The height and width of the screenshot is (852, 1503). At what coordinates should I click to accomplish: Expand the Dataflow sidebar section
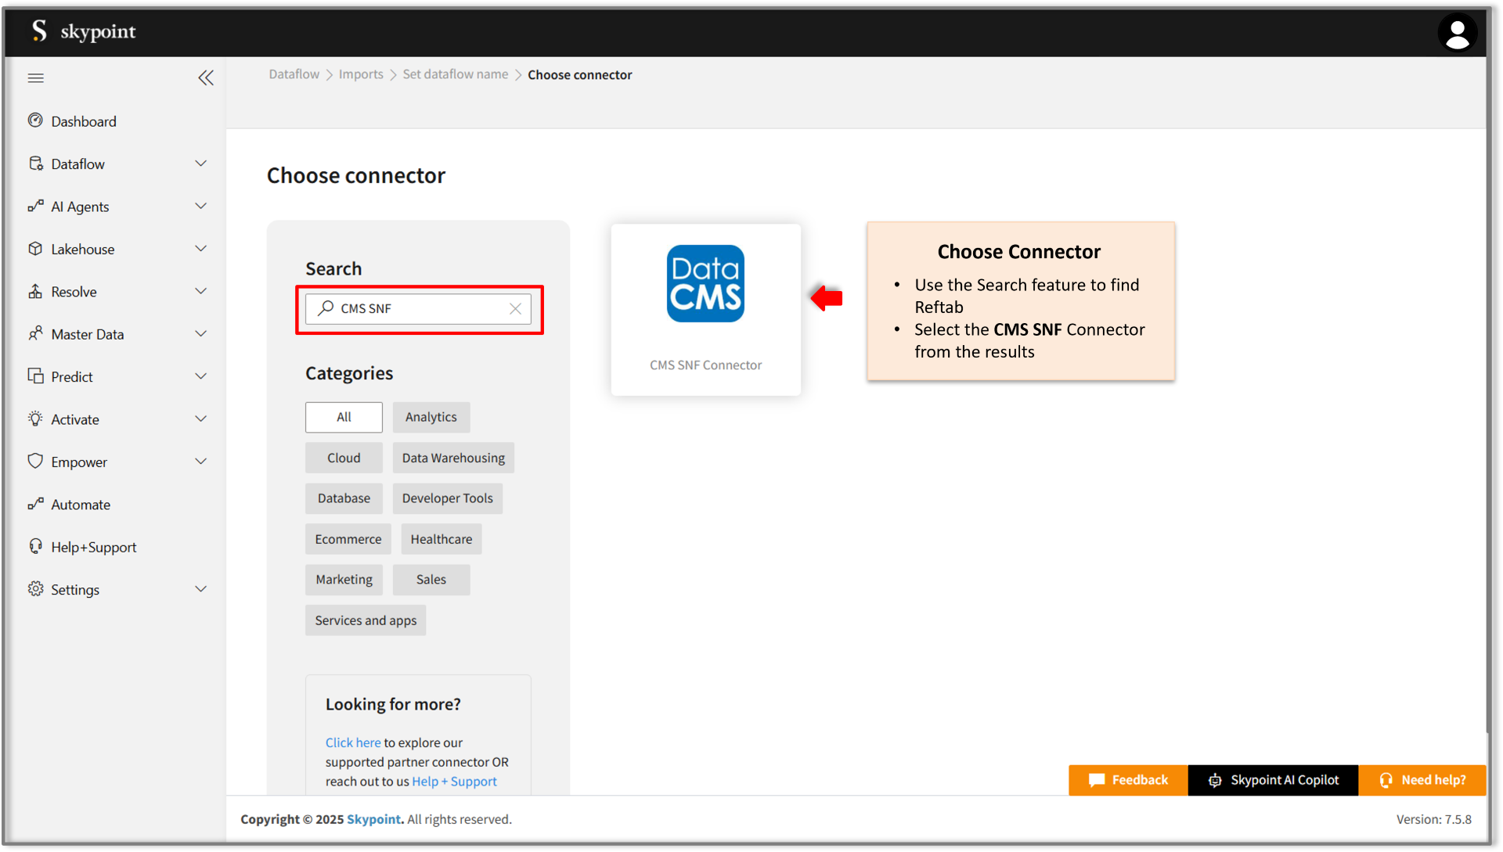[201, 164]
